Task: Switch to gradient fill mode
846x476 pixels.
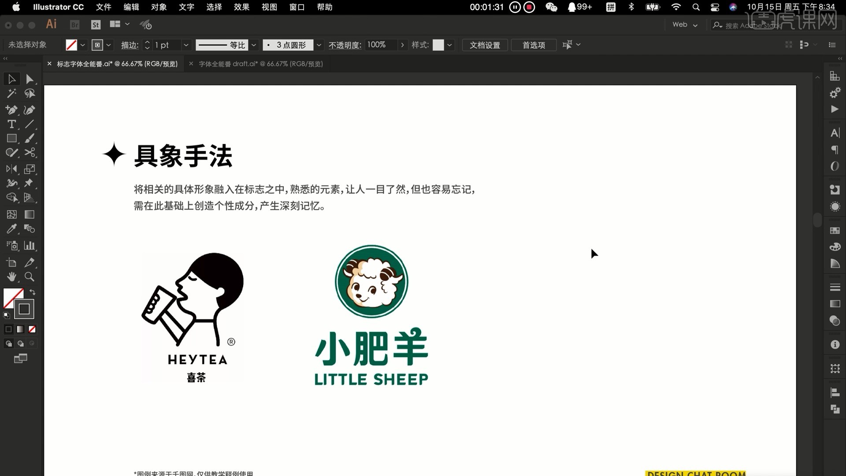Action: coord(20,329)
